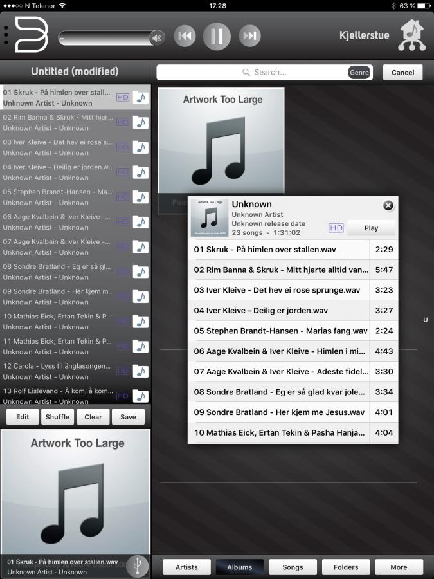Tap music file icon for 02 Rim Banna
434x579 pixels.
(x=141, y=122)
